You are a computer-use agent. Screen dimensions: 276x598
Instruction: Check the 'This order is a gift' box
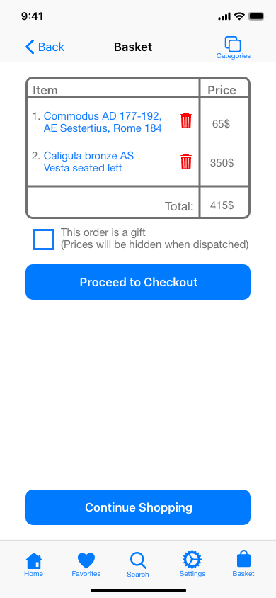[43, 239]
